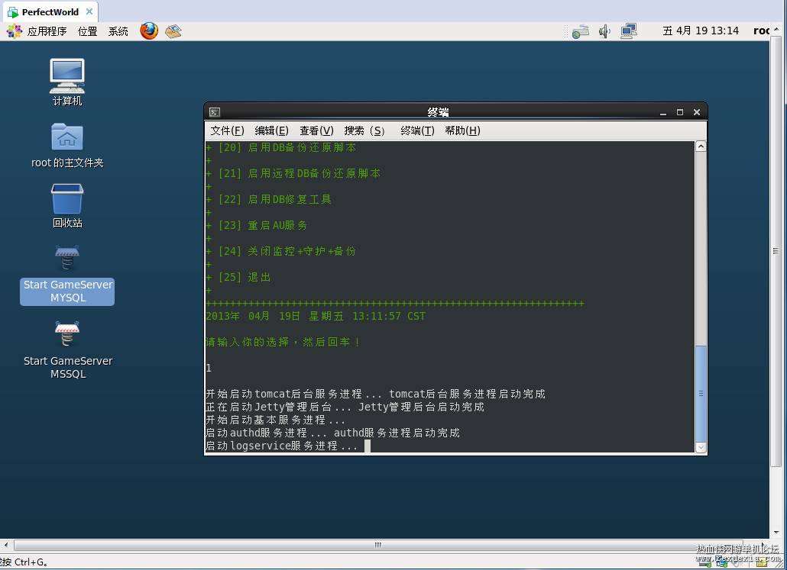This screenshot has width=787, height=570.
Task: Open the terminal 文件(F) menu
Action: [x=227, y=130]
